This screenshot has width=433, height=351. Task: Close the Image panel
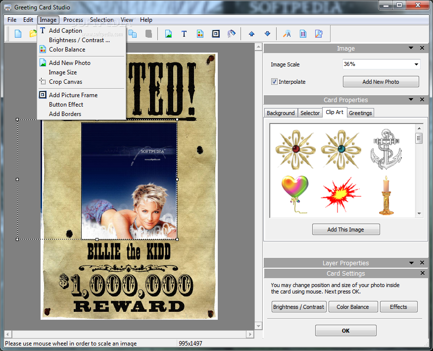click(422, 48)
